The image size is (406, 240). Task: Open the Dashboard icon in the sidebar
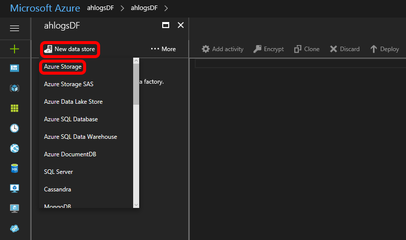point(15,68)
